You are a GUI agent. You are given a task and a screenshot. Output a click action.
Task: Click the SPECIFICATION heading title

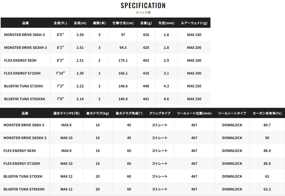coord(143,5)
